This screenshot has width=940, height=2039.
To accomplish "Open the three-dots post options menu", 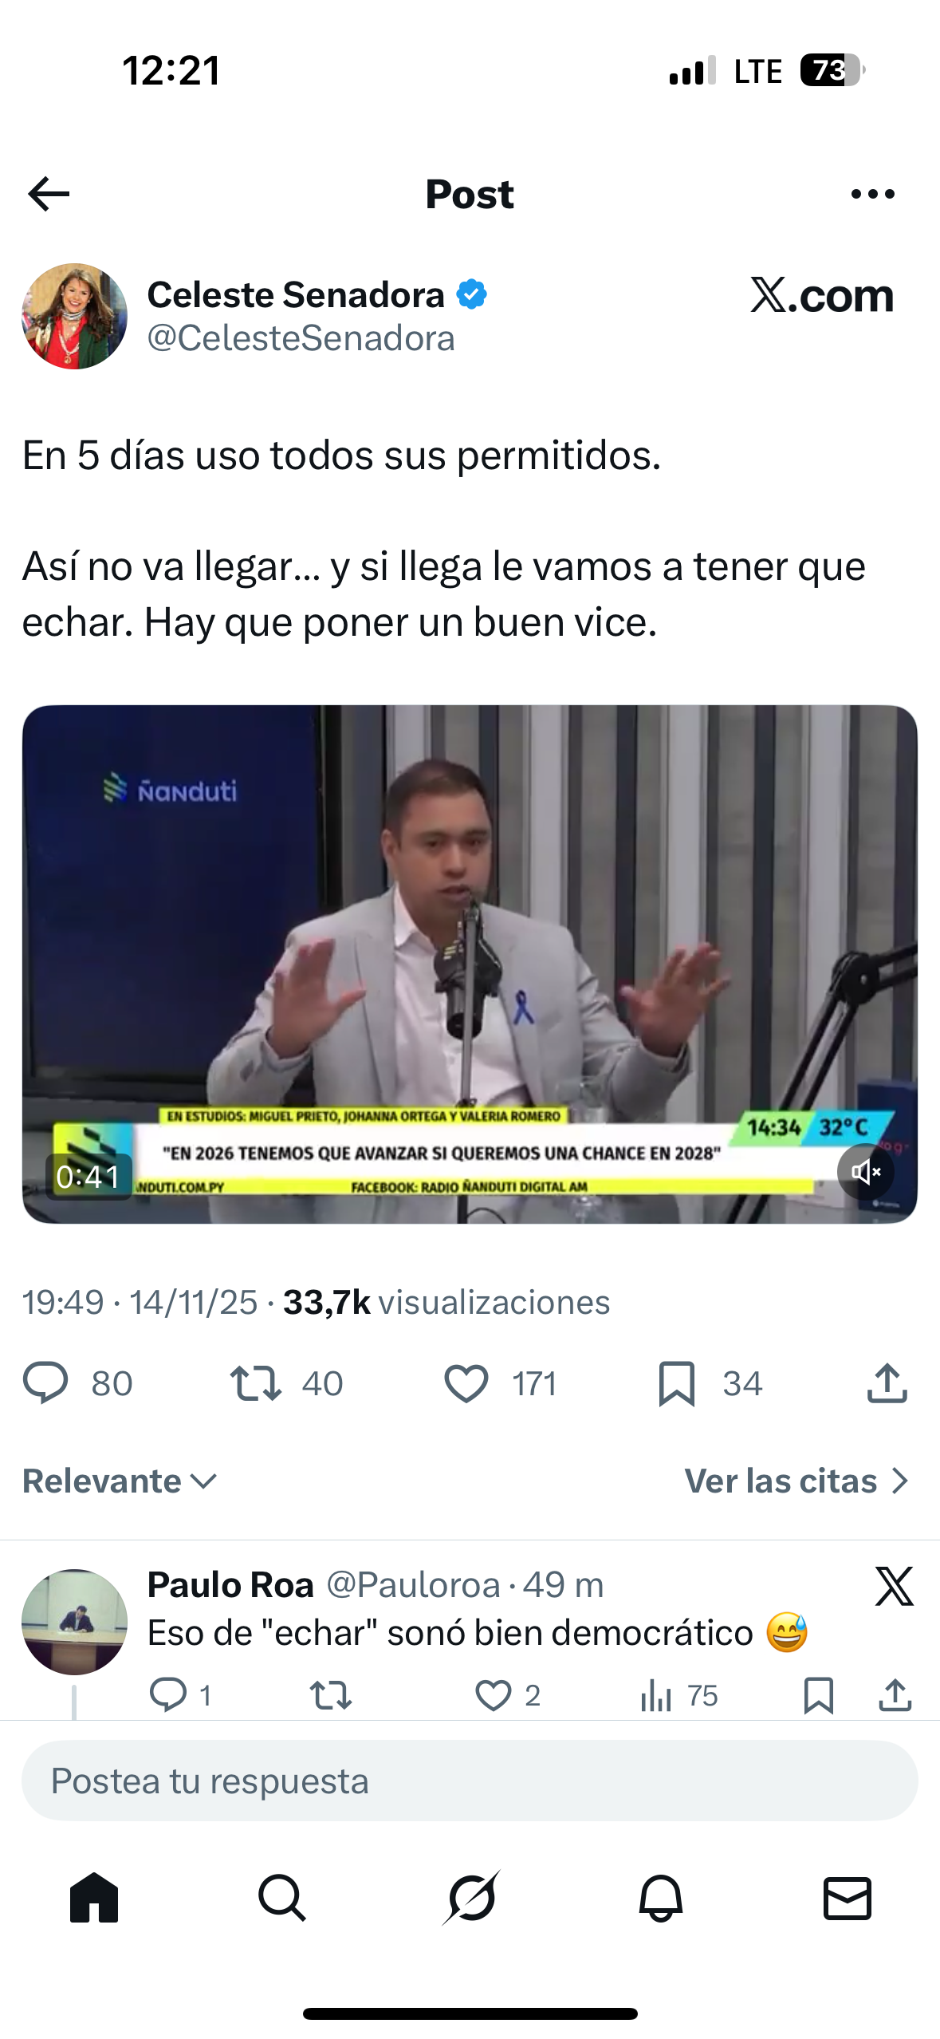I will click(873, 194).
